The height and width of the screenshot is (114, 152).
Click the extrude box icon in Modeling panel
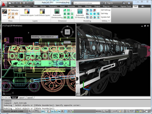[87, 10]
